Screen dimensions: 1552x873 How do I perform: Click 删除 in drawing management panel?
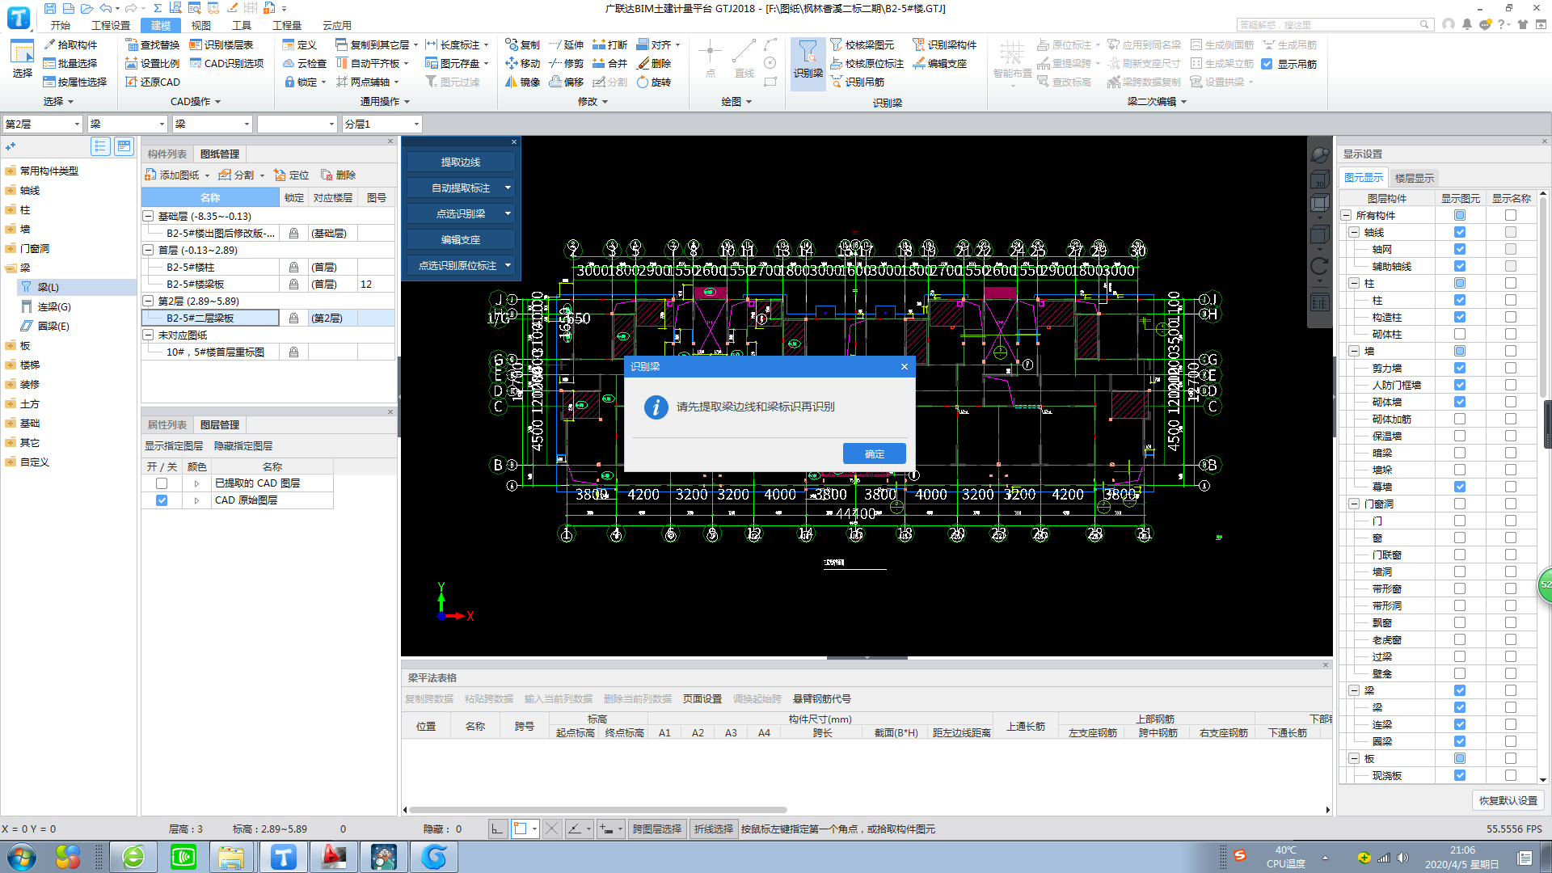point(338,175)
